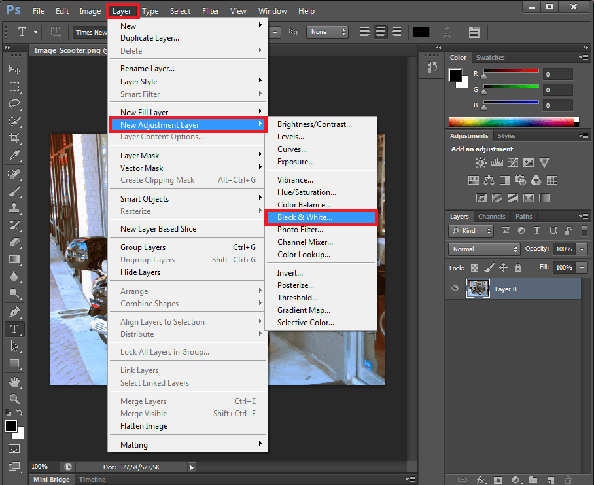Choose Black & White from adjustment submenu
The width and height of the screenshot is (594, 485).
click(321, 217)
